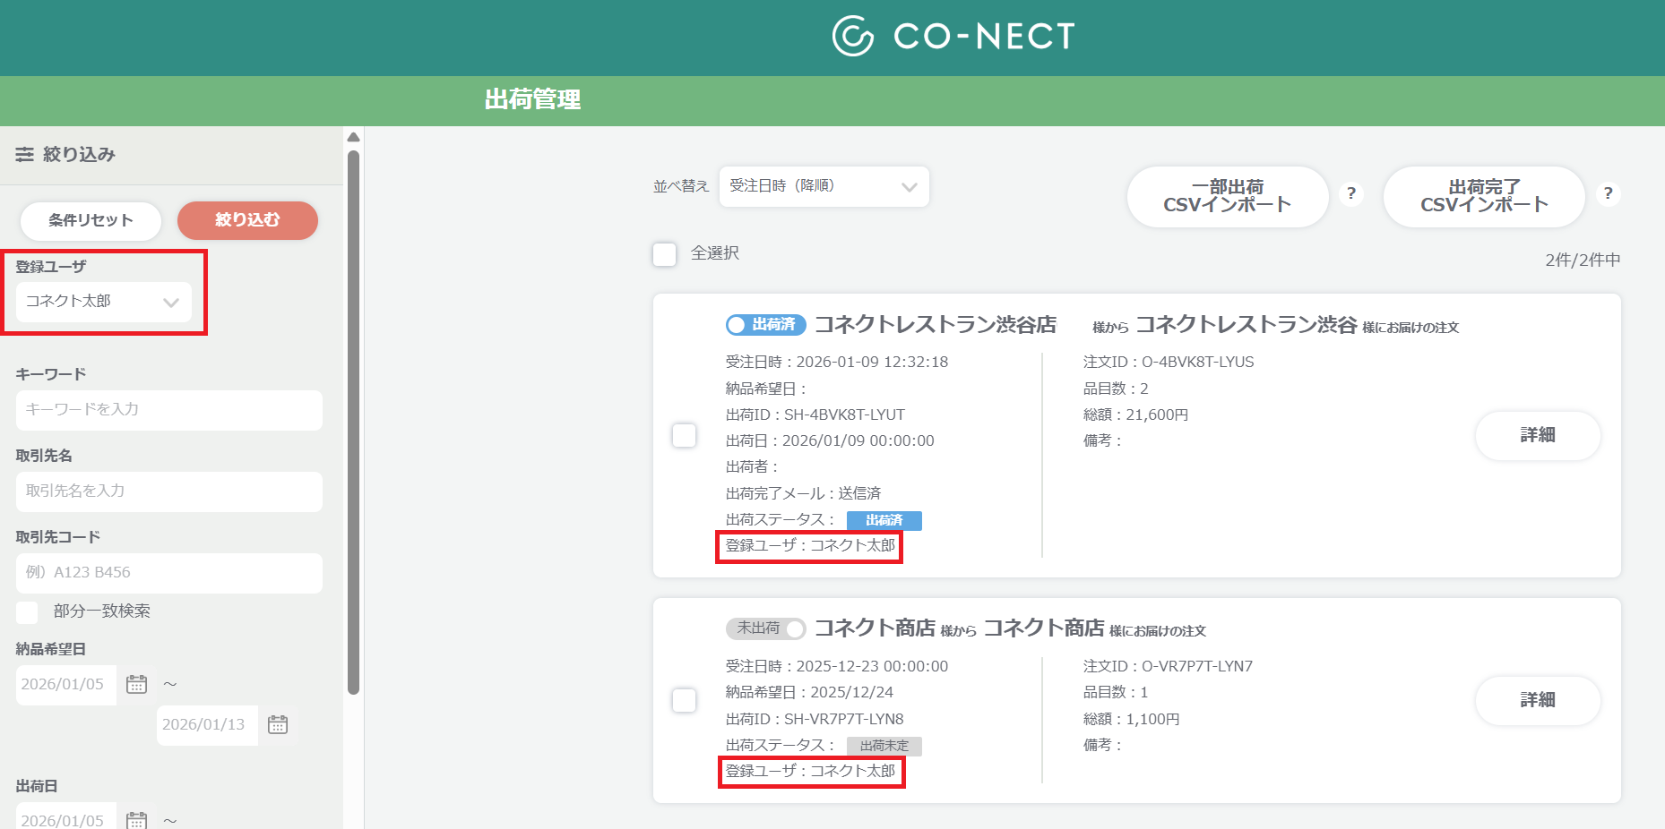Screen dimensions: 1665x829
Task: Click the filter panel vertical scrollbar
Action: click(354, 421)
